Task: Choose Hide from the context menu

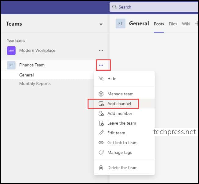Action: [x=124, y=79]
